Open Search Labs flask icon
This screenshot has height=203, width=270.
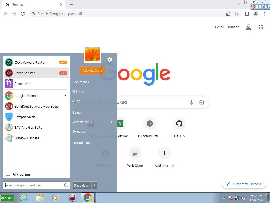(x=248, y=27)
